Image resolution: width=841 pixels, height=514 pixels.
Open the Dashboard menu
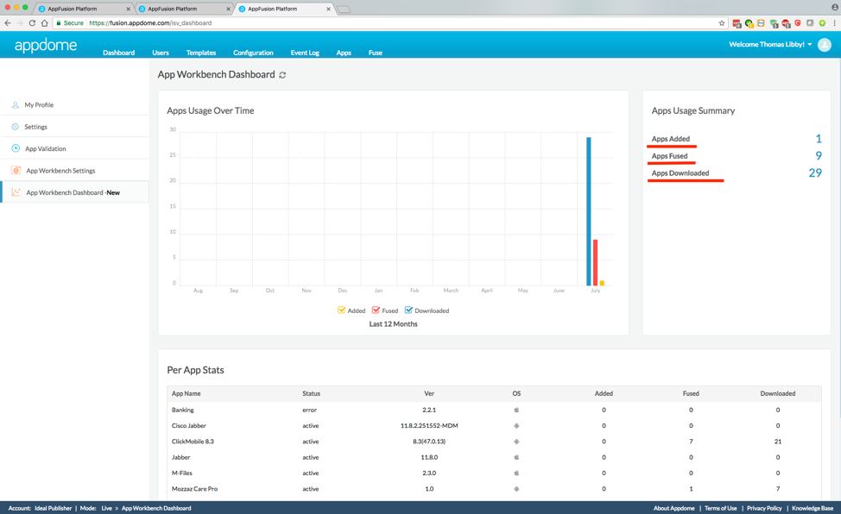(x=118, y=53)
